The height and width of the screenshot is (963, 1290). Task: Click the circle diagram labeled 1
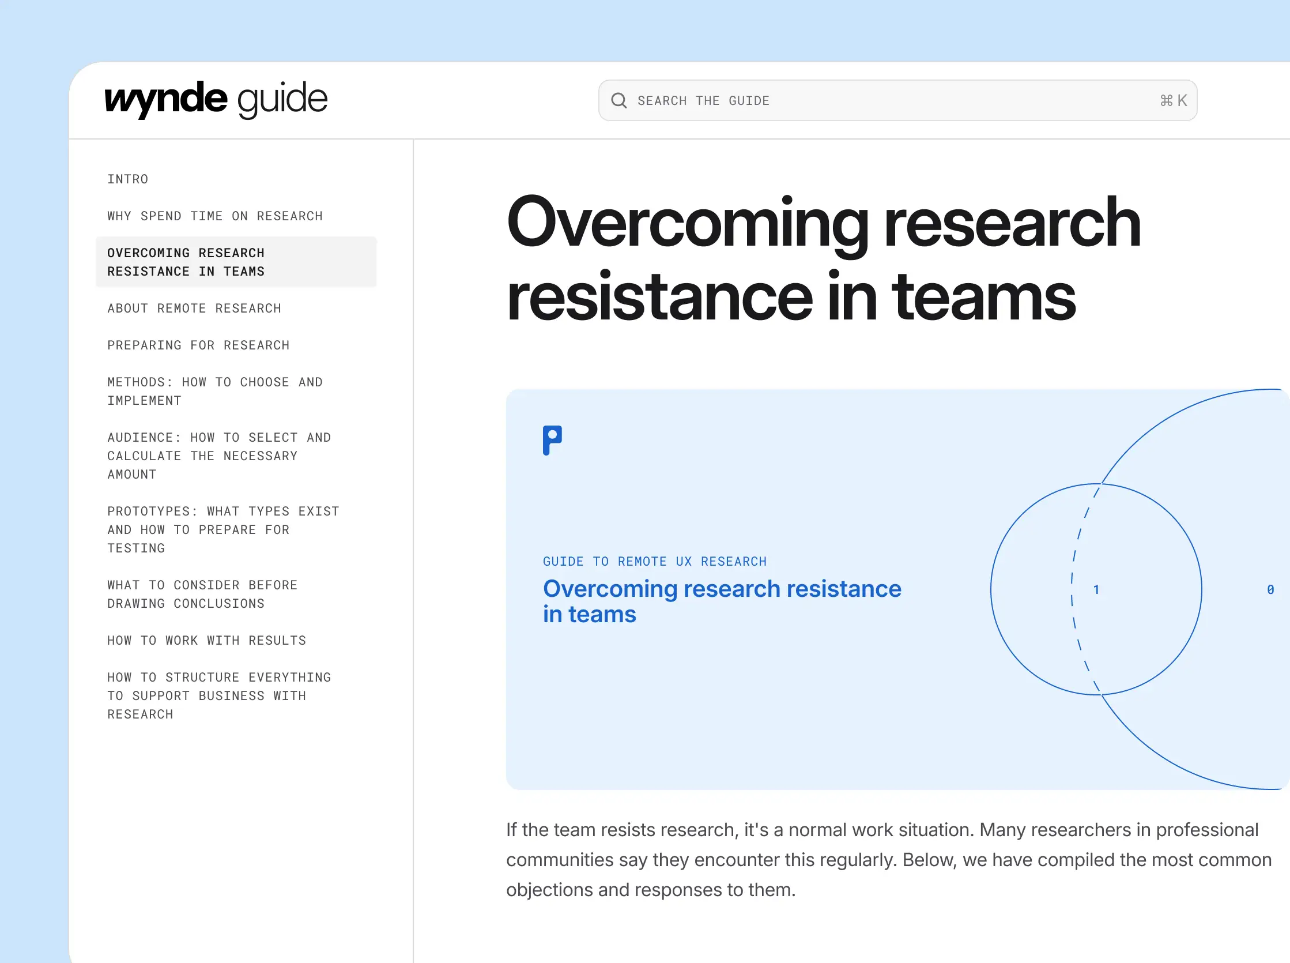[x=1095, y=589]
